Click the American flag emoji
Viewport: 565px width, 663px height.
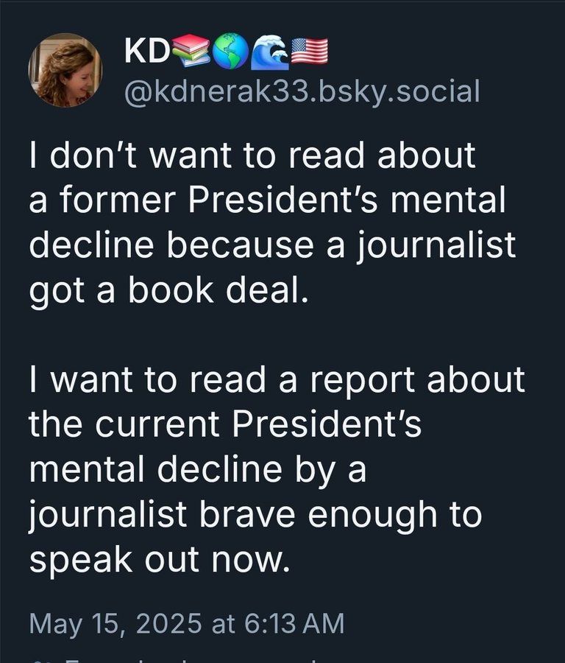point(310,51)
